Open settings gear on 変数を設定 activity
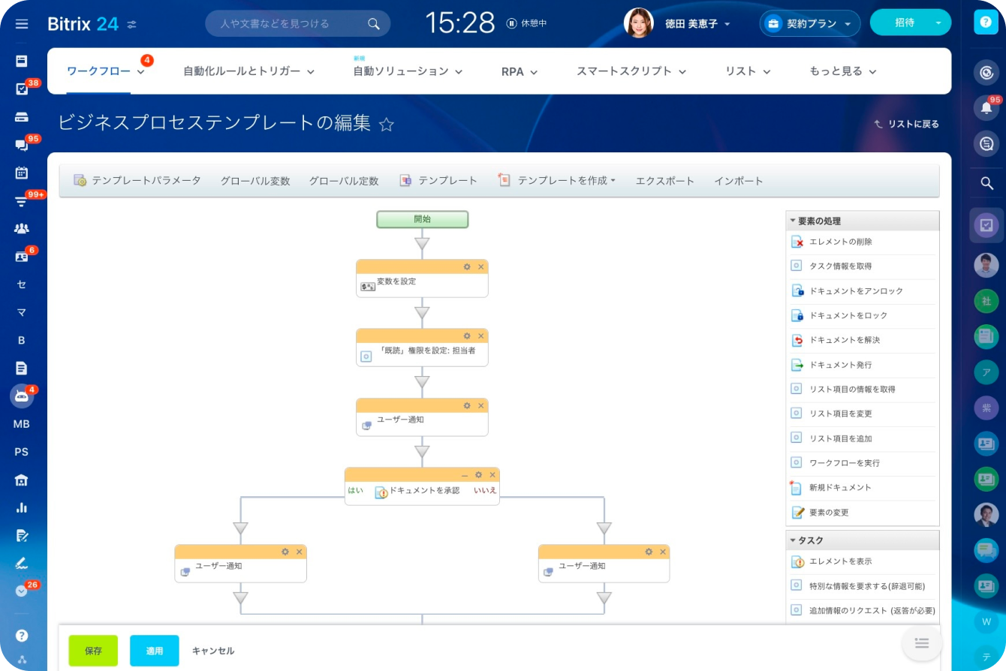1006x671 pixels. 467,266
